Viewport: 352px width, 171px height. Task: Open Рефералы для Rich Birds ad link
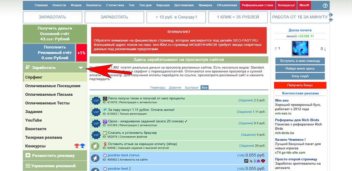click(x=297, y=120)
